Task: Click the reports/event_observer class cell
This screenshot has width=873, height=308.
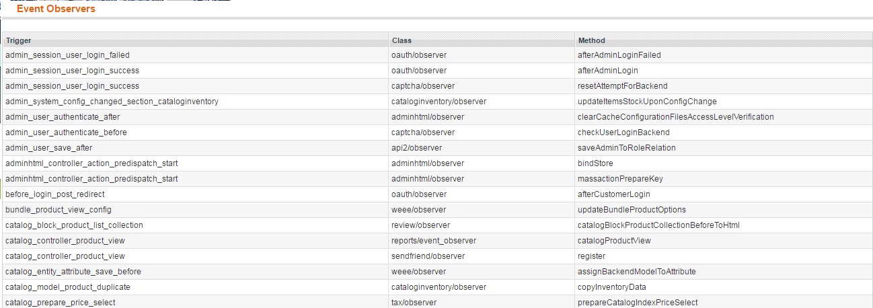Action: coord(433,241)
